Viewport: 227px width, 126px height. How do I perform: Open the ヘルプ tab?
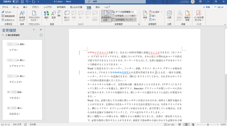click(x=107, y=7)
